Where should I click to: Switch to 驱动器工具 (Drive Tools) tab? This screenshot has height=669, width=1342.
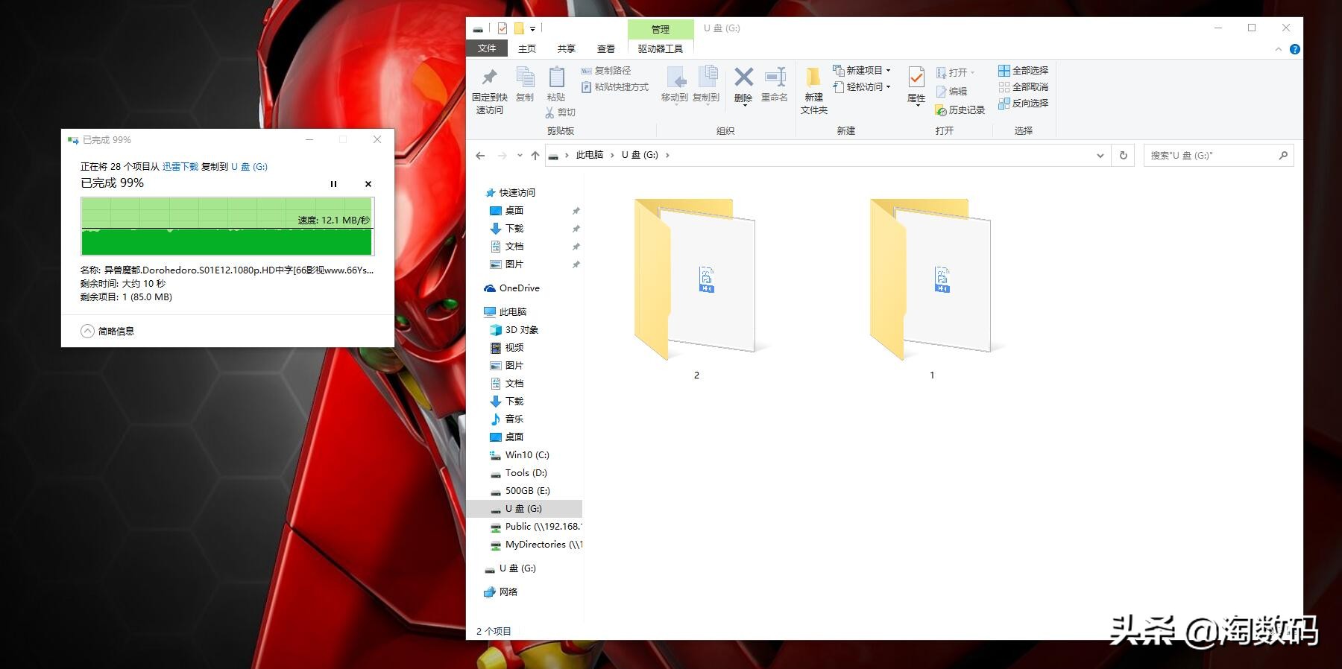coord(661,49)
